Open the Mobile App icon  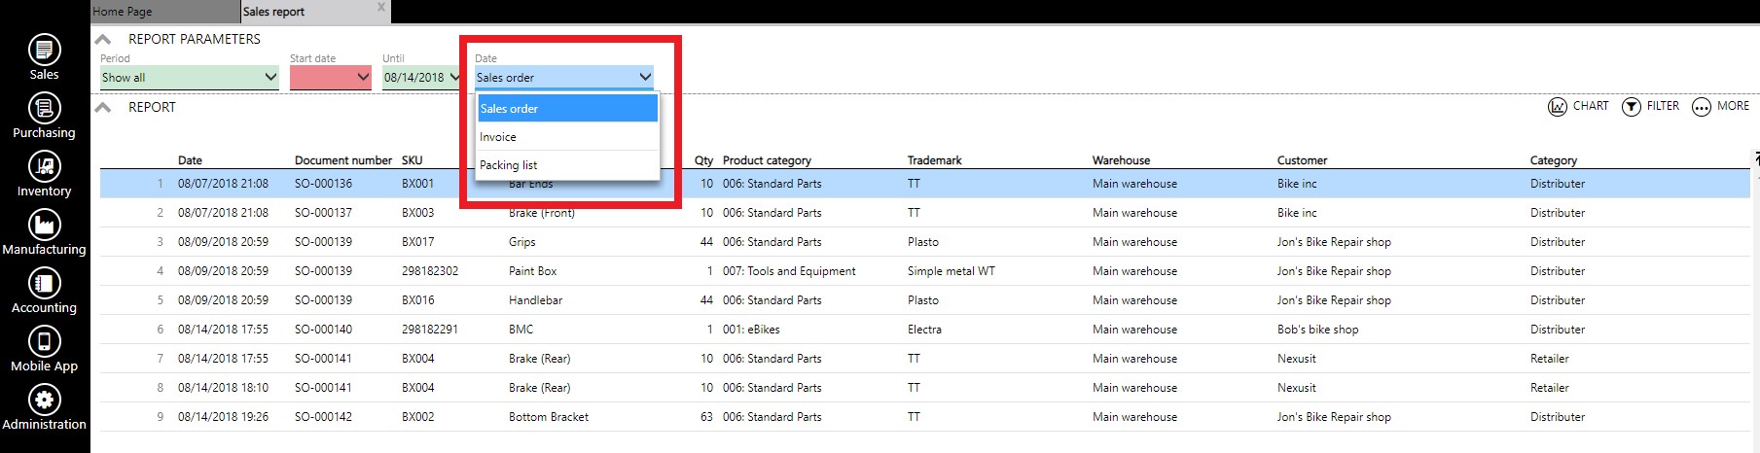(x=44, y=341)
